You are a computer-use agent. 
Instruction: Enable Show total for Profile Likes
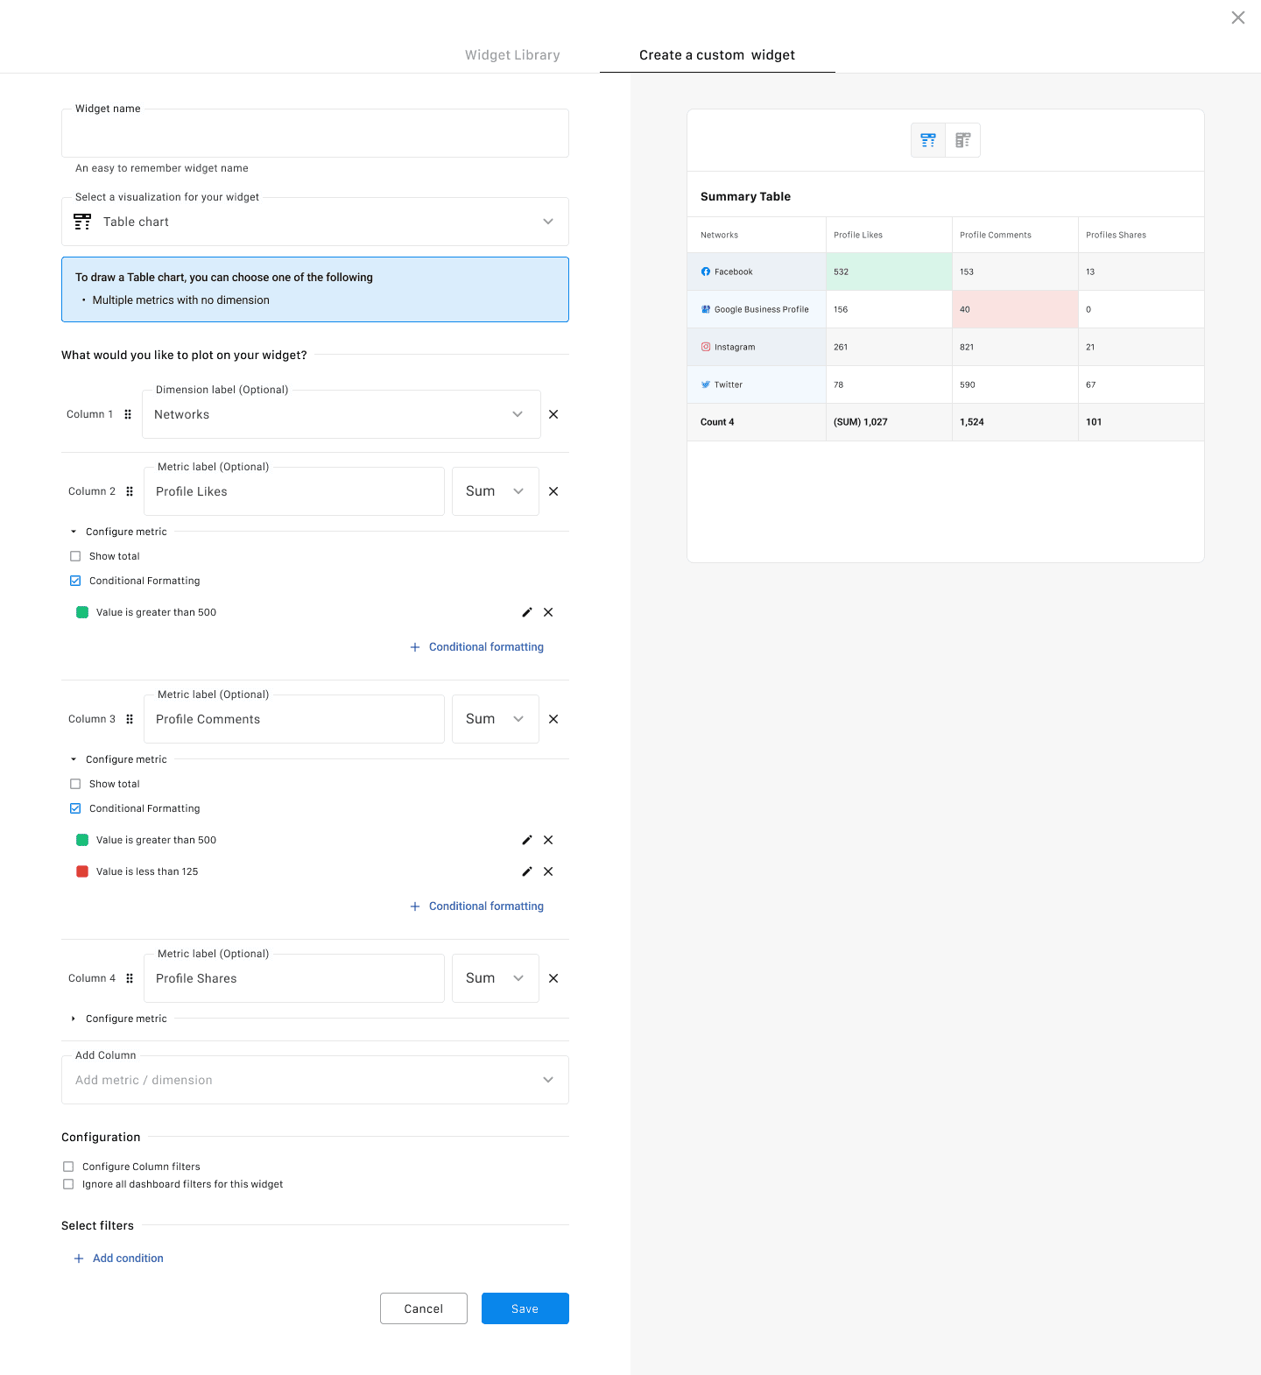(75, 556)
